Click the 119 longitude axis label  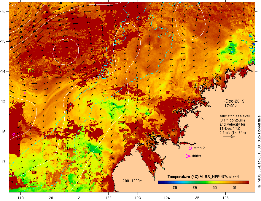(21, 198)
